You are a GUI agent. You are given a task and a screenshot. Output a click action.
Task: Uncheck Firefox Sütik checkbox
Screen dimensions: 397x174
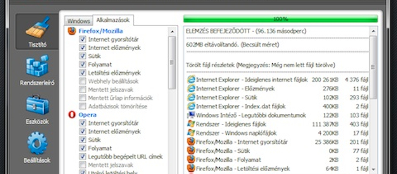coord(83,56)
